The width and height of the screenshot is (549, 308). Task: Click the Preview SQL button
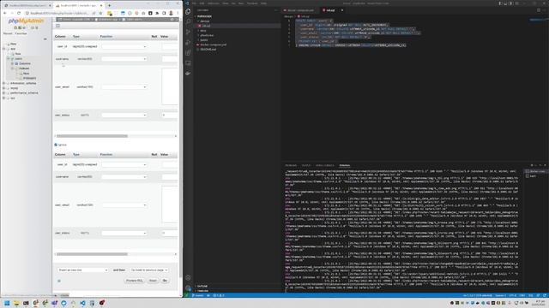coord(135,281)
